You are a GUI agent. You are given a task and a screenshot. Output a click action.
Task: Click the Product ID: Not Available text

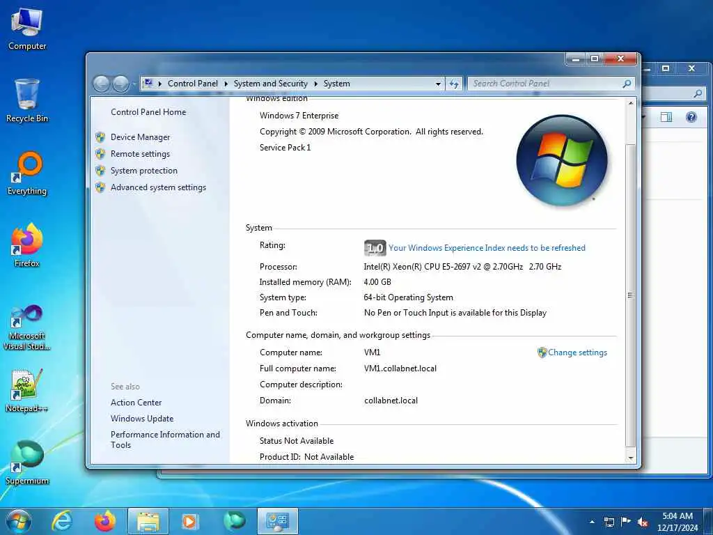coord(306,457)
